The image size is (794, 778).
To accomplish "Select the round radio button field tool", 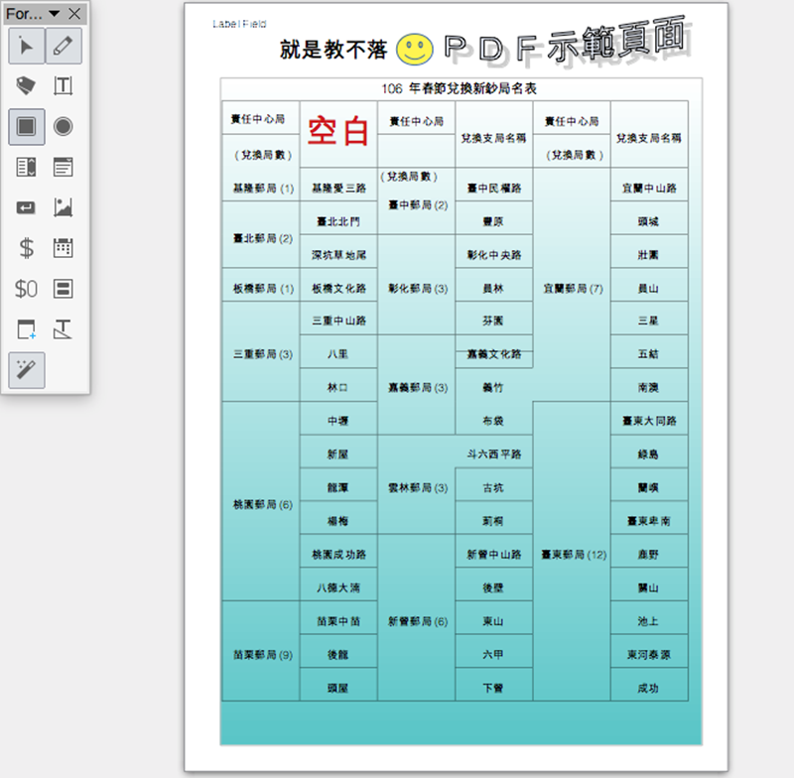I will (64, 127).
